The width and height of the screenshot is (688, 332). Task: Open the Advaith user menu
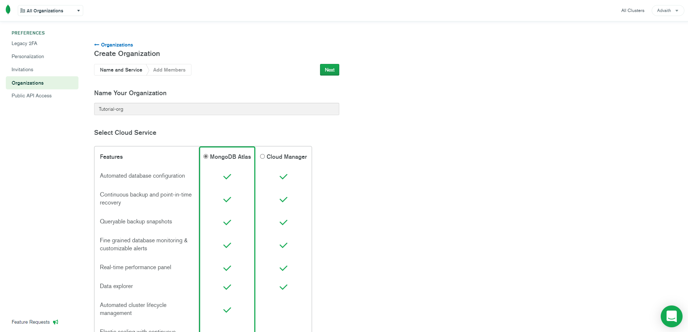tap(668, 11)
